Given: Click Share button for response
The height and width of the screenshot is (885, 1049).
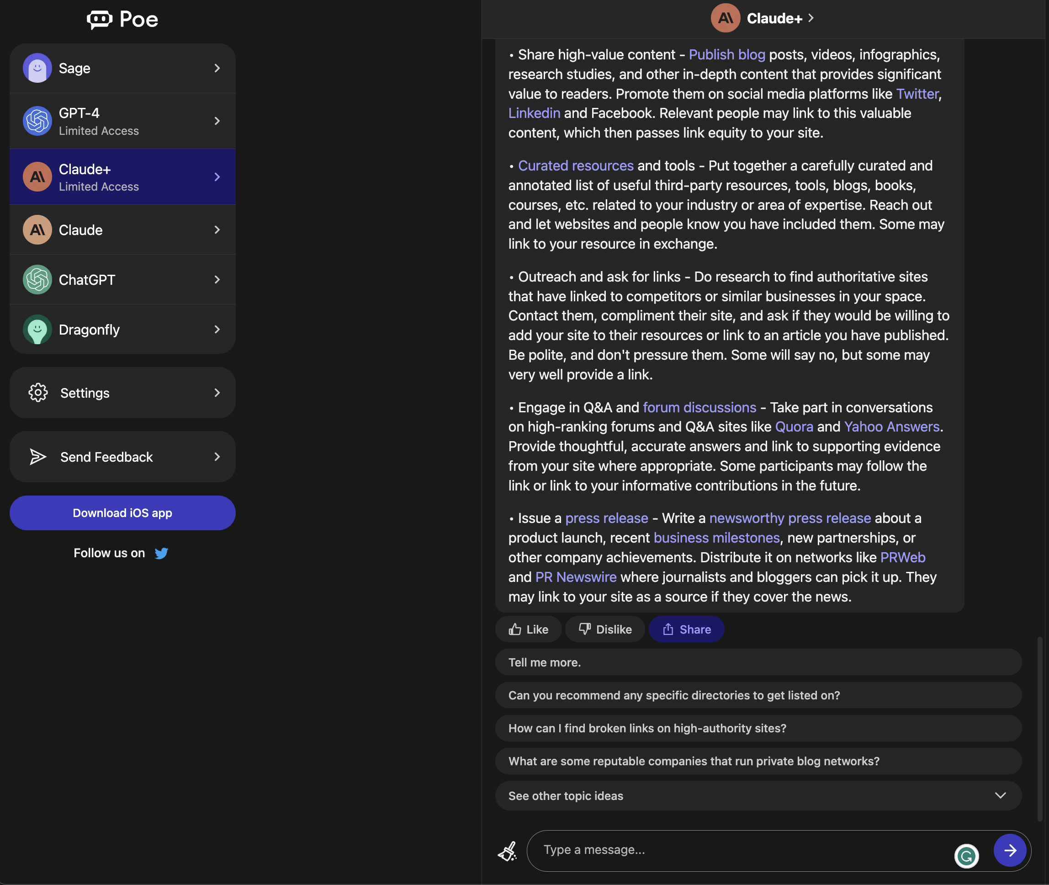Looking at the screenshot, I should [x=686, y=629].
